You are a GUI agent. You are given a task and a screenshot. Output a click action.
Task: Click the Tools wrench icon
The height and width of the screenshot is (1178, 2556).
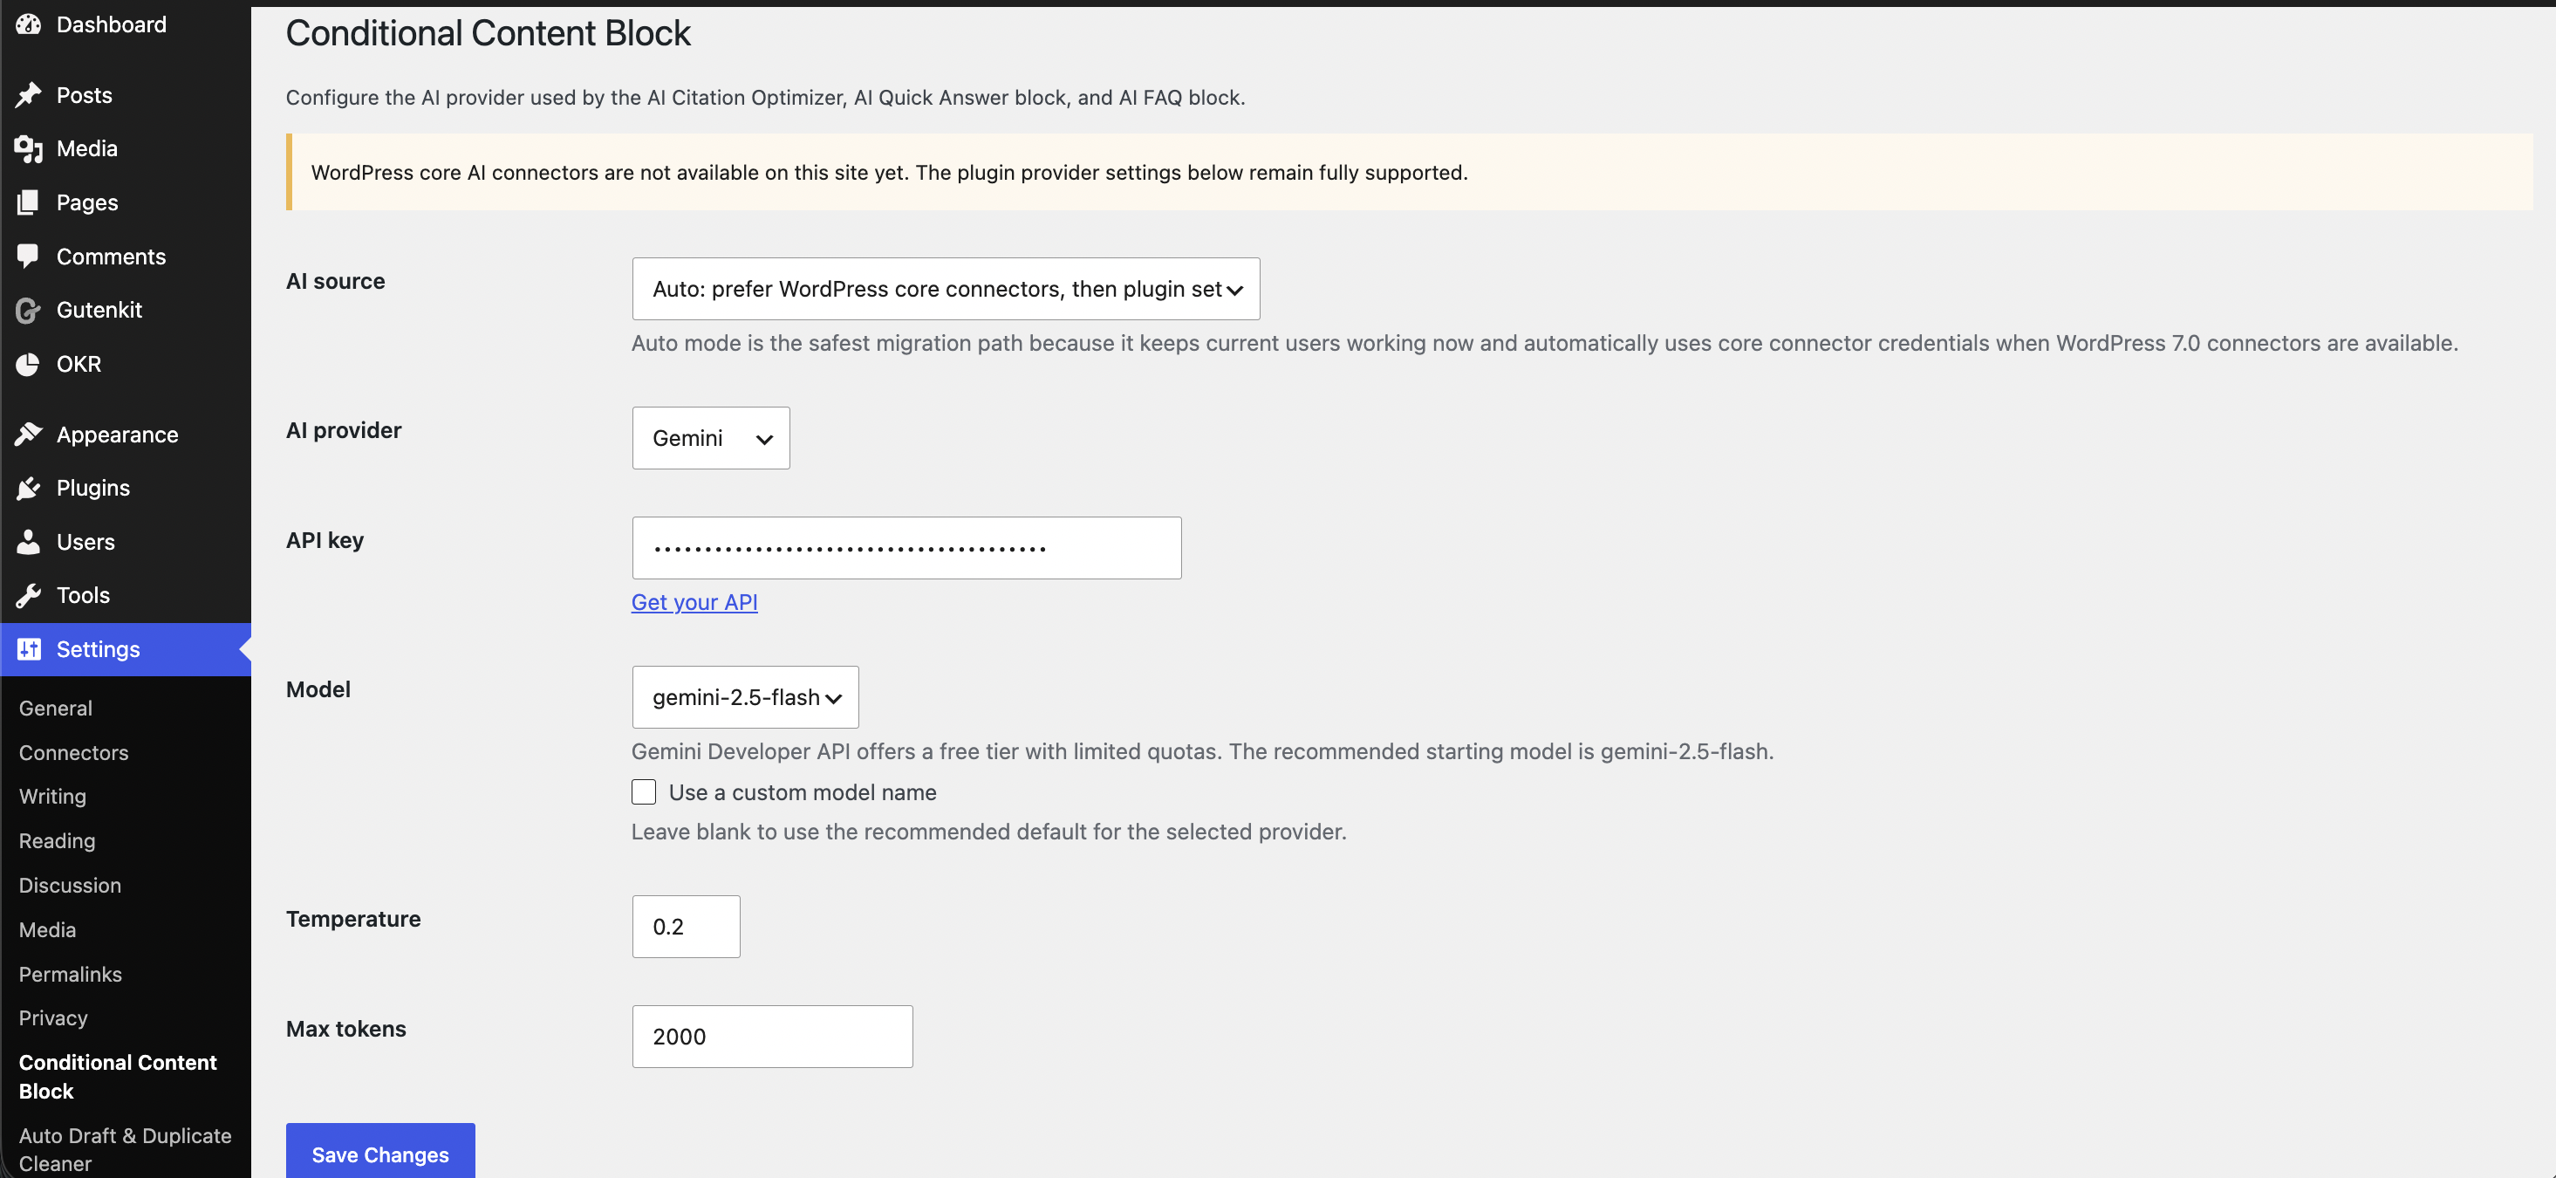click(28, 594)
